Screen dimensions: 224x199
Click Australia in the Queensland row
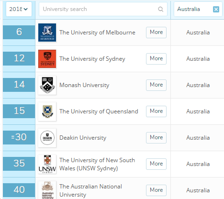click(x=198, y=111)
